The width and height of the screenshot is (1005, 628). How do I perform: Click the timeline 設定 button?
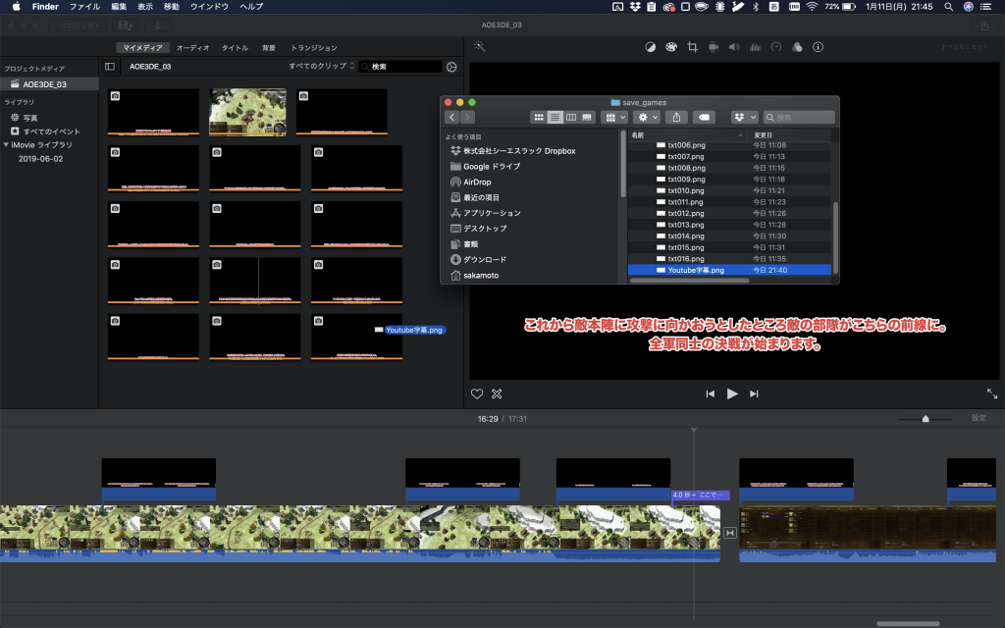[979, 418]
